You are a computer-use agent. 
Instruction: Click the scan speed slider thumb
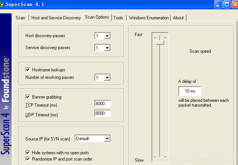[160, 42]
